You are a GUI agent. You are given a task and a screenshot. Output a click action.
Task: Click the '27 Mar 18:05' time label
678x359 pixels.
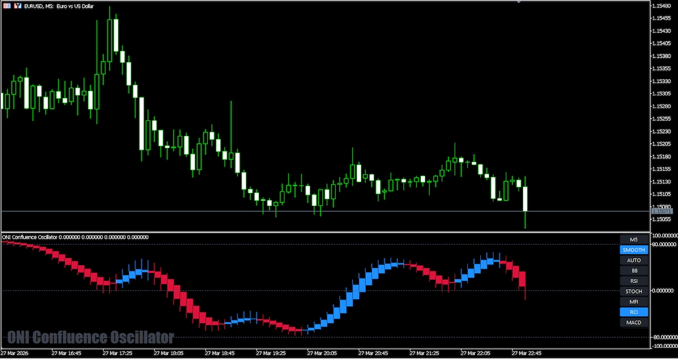click(x=168, y=353)
